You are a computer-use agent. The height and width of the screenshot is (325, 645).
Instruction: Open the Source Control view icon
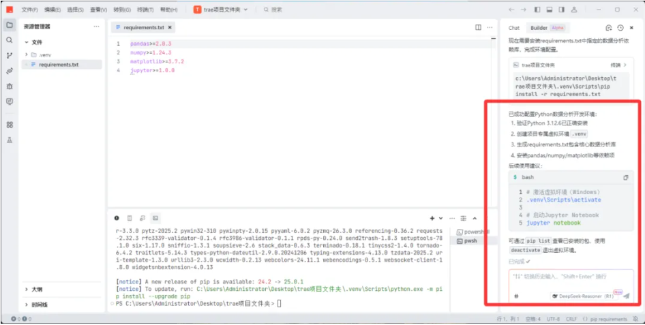coord(10,55)
